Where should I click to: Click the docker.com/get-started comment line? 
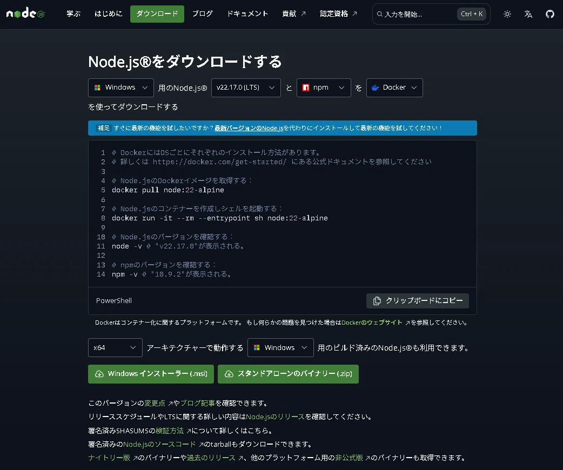tap(271, 162)
